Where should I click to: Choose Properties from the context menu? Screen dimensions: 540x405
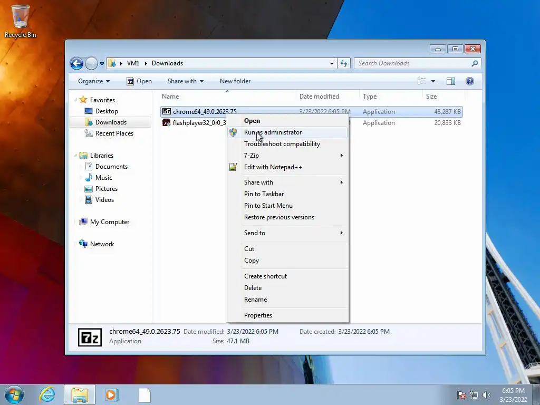[287, 315]
